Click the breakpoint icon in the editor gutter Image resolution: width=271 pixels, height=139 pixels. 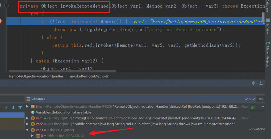point(1,21)
